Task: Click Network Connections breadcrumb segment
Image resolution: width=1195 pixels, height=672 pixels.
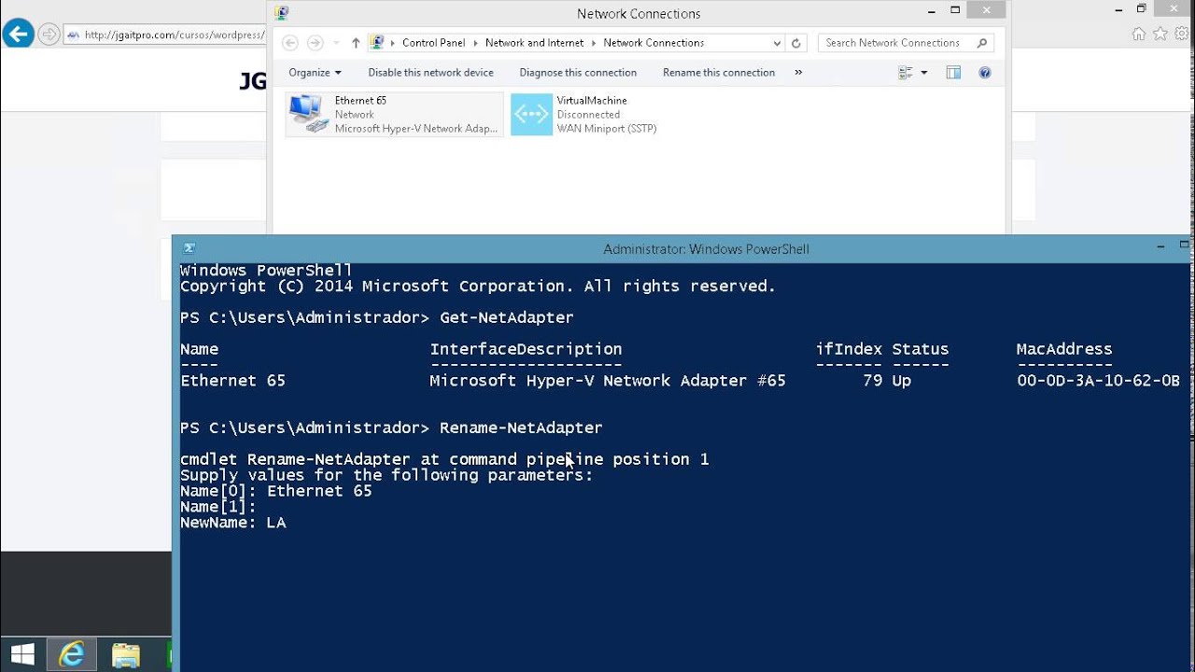Action: 654,43
